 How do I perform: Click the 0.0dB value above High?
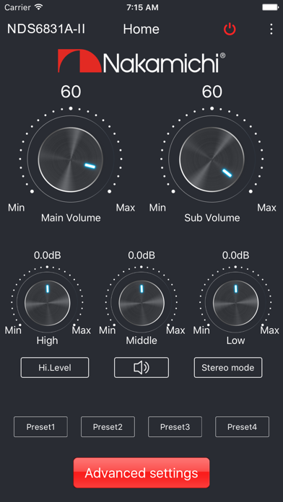[48, 255]
